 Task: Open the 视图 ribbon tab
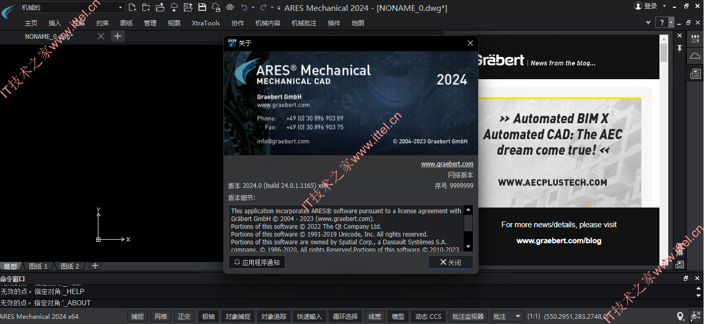tap(174, 23)
